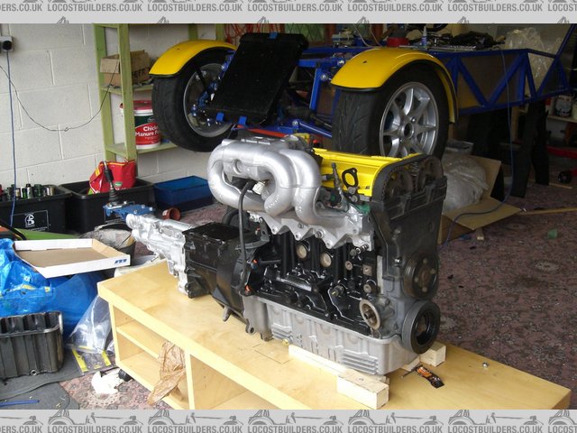Click the black oil pan on the floor

[x=31, y=343]
